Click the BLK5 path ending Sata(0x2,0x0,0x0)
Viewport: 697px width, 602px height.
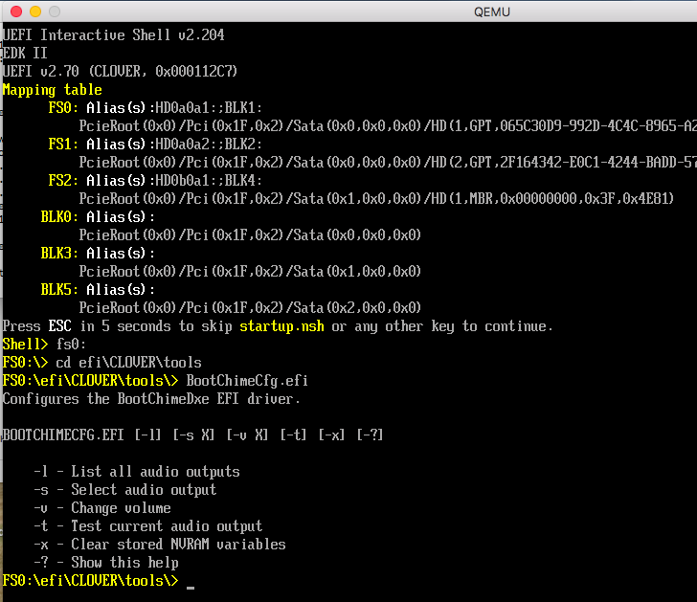[250, 308]
